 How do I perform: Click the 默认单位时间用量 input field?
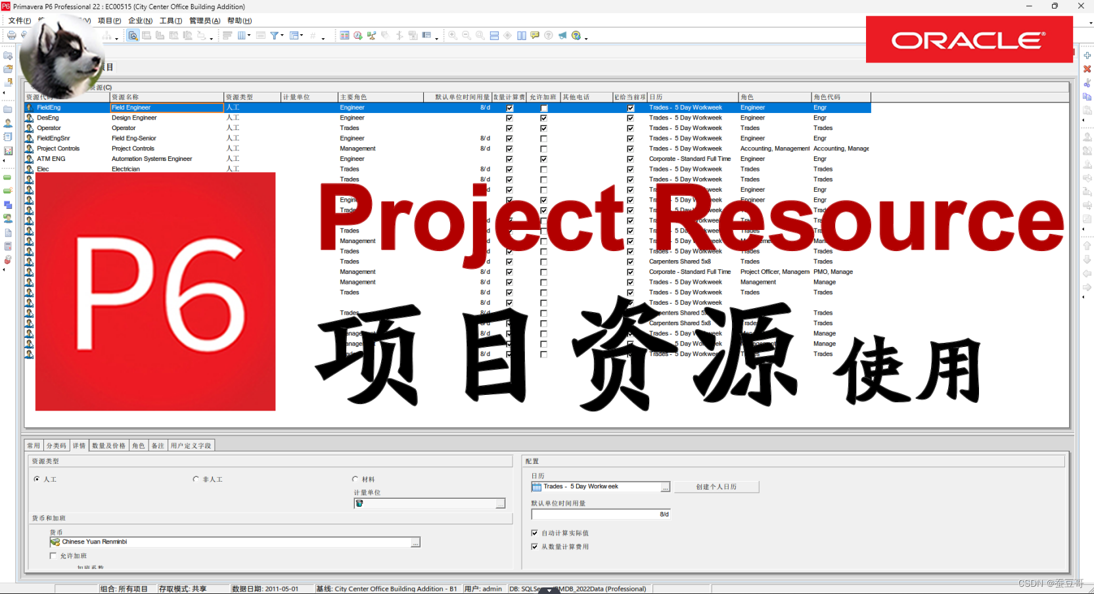click(601, 514)
